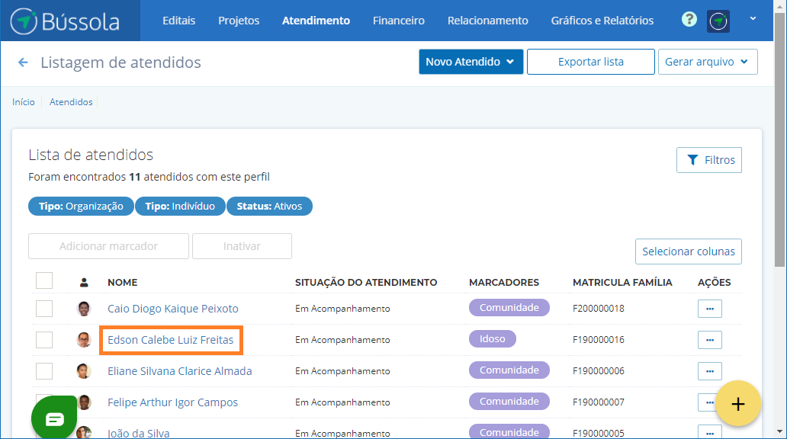Image resolution: width=787 pixels, height=439 pixels.
Task: Expand the Gerar arquivo dropdown
Action: (x=708, y=62)
